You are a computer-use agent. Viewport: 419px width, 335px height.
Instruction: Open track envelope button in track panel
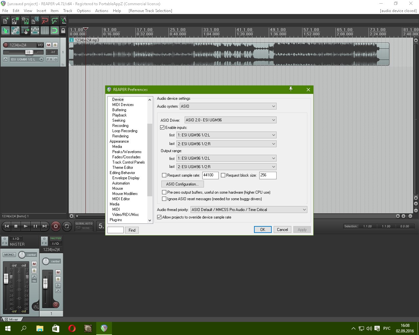click(x=6, y=59)
